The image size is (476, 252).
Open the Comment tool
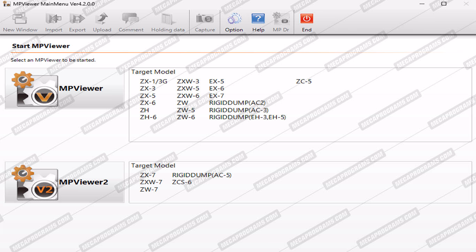pos(131,22)
